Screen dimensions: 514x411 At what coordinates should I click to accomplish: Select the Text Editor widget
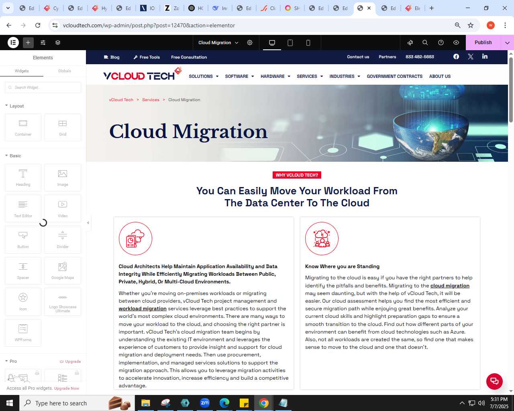[23, 208]
